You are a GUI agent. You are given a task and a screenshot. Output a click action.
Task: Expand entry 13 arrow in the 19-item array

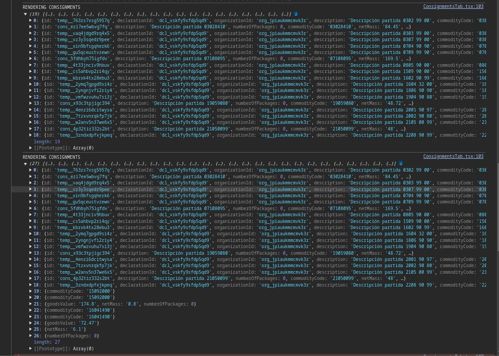pos(31,103)
